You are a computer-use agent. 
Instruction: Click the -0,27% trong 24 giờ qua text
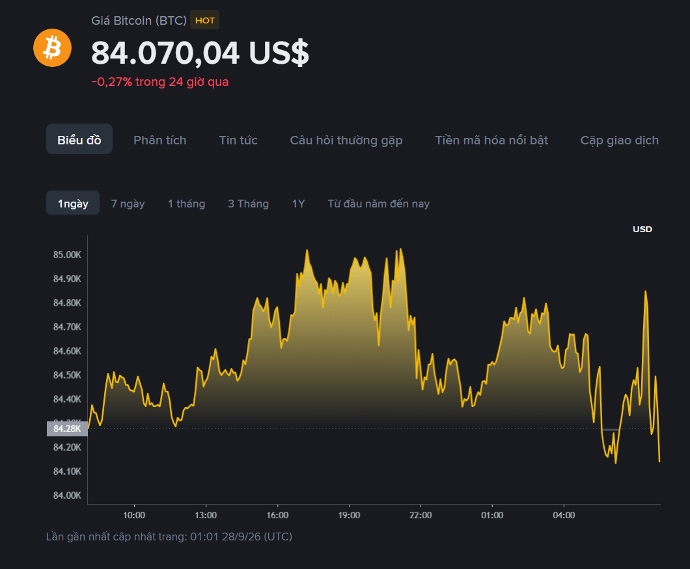pos(159,82)
